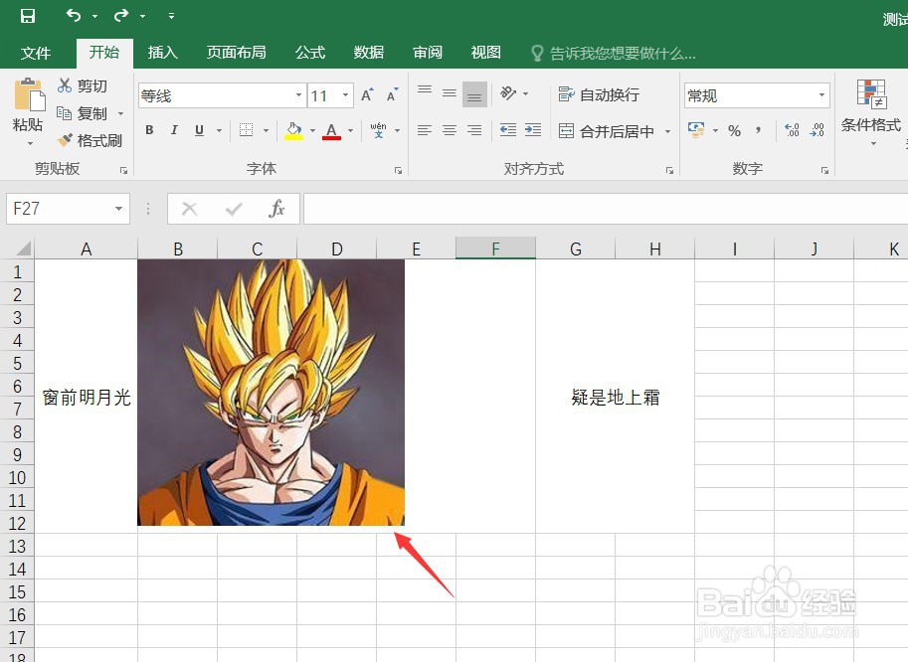Screen dimensions: 908x662
Task: Select merged cell 疑是地上霜
Action: pyautogui.click(x=615, y=397)
